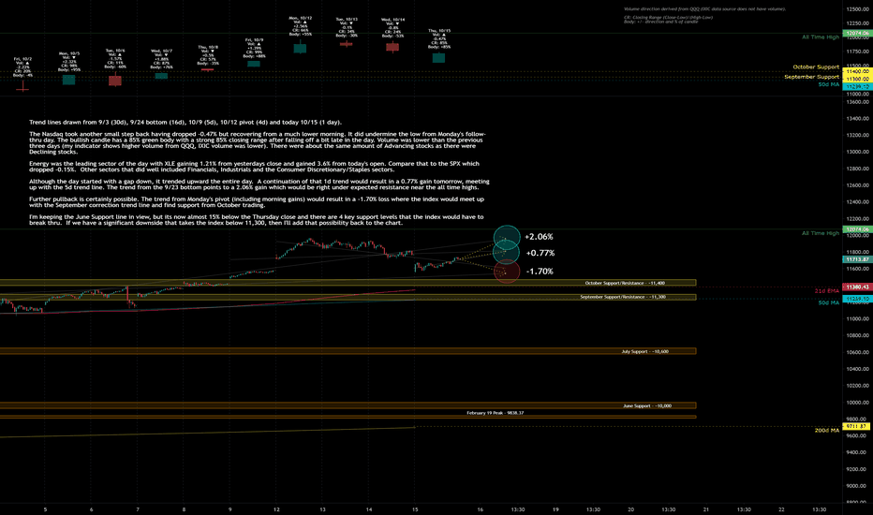The image size is (873, 515).
Task: Click the paragraph starting 'Energy was the leading sector'
Action: (x=254, y=167)
